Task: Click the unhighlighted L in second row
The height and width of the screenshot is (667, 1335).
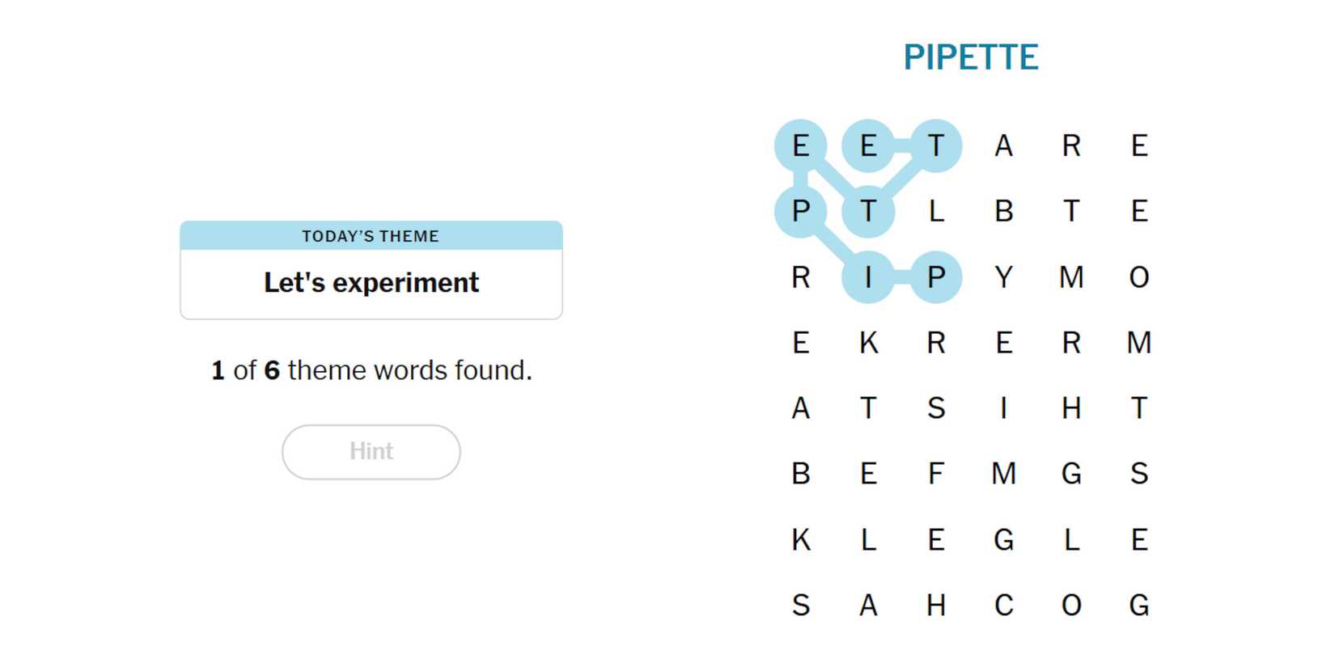Action: (x=936, y=211)
